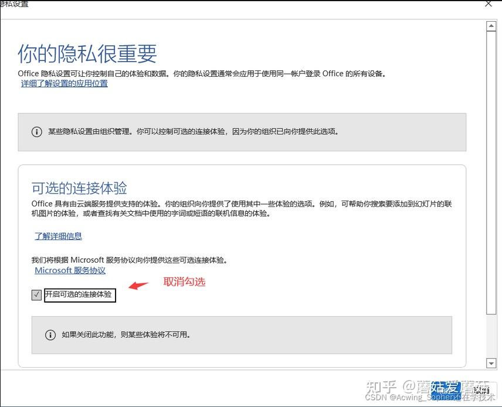The image size is (502, 407).
Task: Close the 隐私设置 dialog with the X
Action: click(489, 5)
